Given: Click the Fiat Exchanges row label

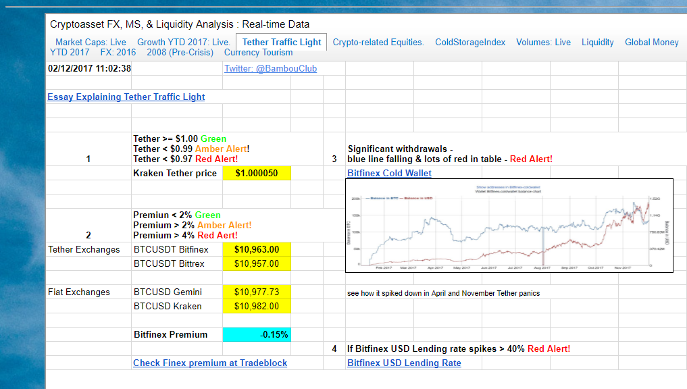Looking at the screenshot, I should tap(79, 292).
